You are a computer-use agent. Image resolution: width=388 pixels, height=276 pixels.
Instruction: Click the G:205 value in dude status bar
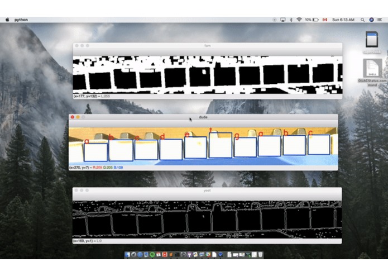point(108,168)
